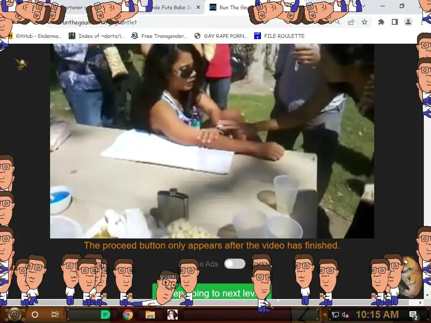Open the green chat app on taskbar
This screenshot has width=431, height=323.
click(x=105, y=315)
